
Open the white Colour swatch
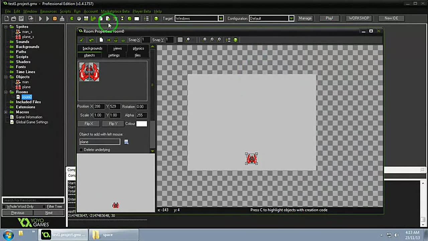pyautogui.click(x=141, y=124)
